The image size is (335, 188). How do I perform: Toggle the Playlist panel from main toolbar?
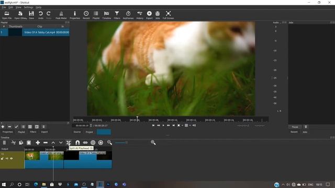click(96, 15)
